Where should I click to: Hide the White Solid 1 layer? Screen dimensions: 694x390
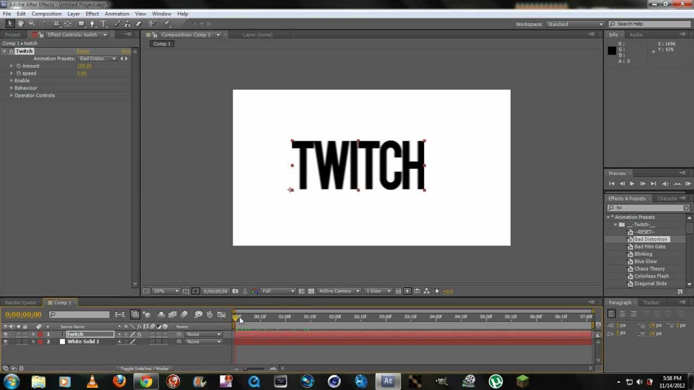[x=5, y=342]
